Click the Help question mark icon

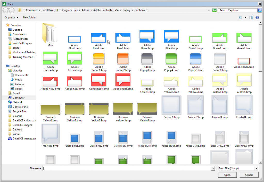coord(257,18)
